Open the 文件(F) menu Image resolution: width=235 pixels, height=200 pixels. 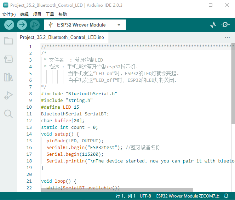tap(9, 15)
